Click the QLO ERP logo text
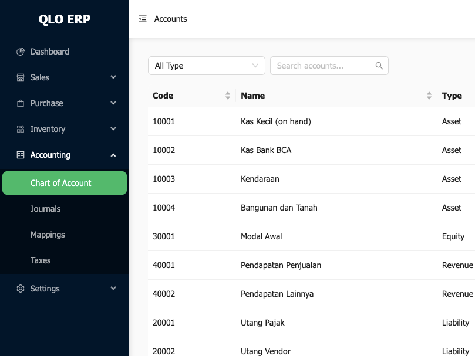 [65, 19]
